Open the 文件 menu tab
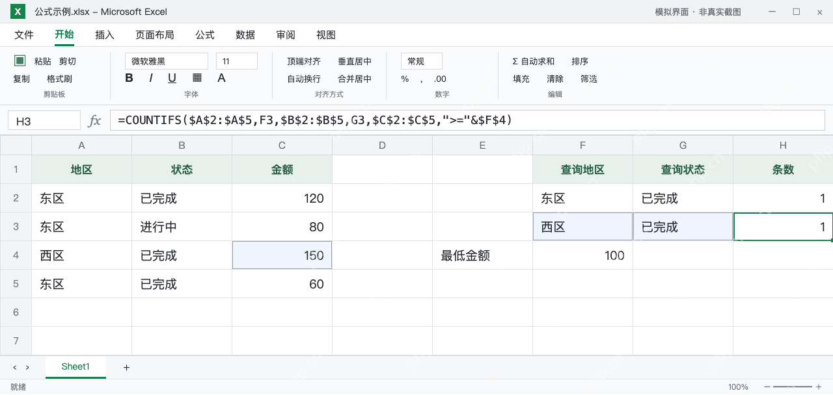The height and width of the screenshot is (395, 833). 24,35
